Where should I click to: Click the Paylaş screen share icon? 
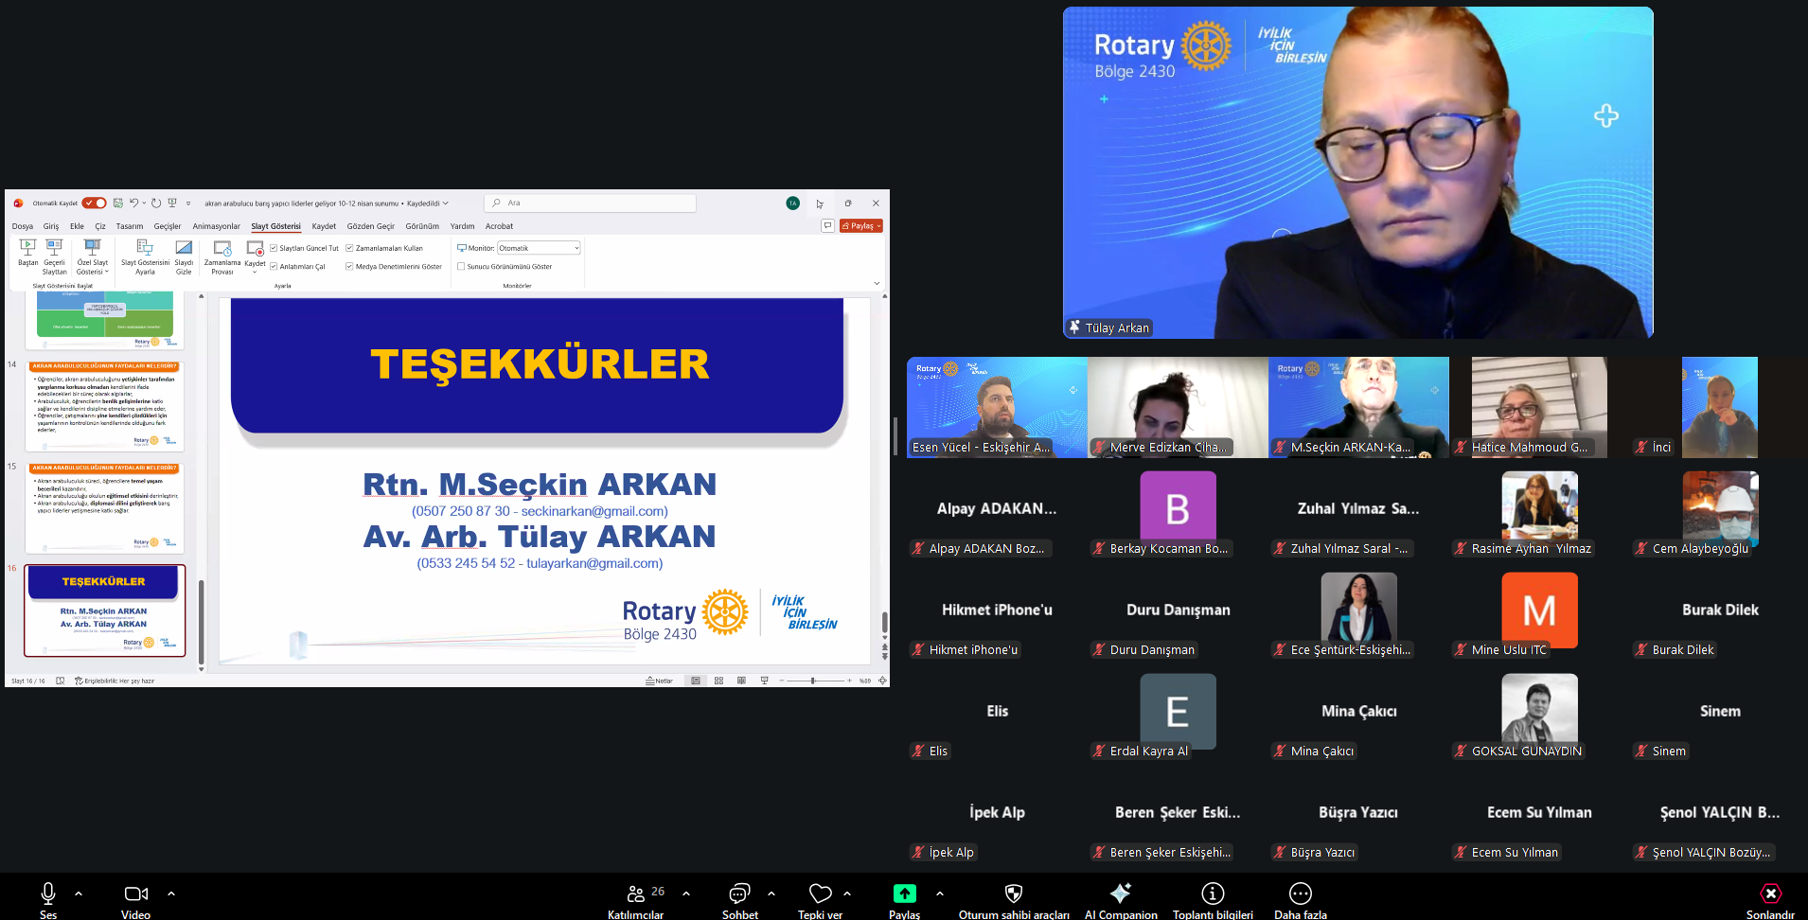[904, 893]
